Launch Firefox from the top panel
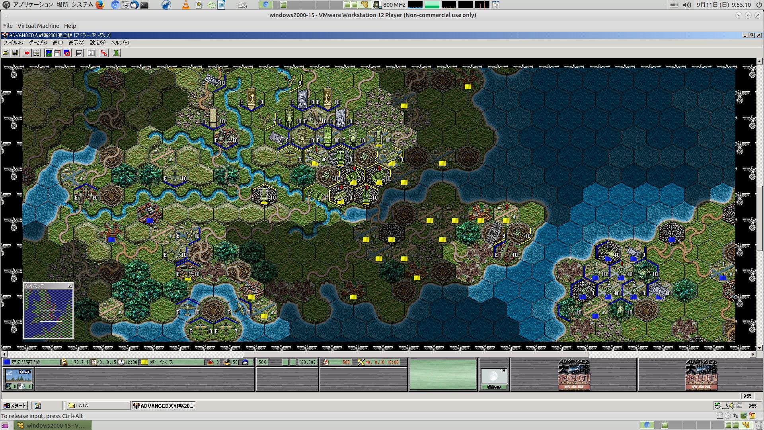The height and width of the screenshot is (430, 764). [x=100, y=5]
